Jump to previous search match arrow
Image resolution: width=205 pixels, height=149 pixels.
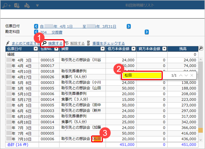click(x=181, y=75)
